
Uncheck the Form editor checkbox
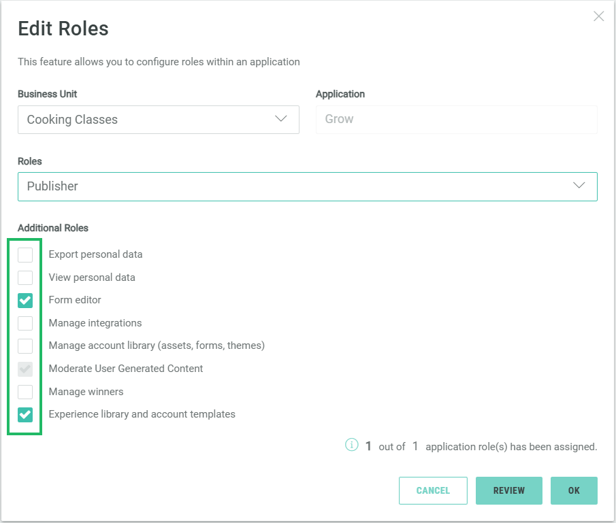click(x=25, y=300)
